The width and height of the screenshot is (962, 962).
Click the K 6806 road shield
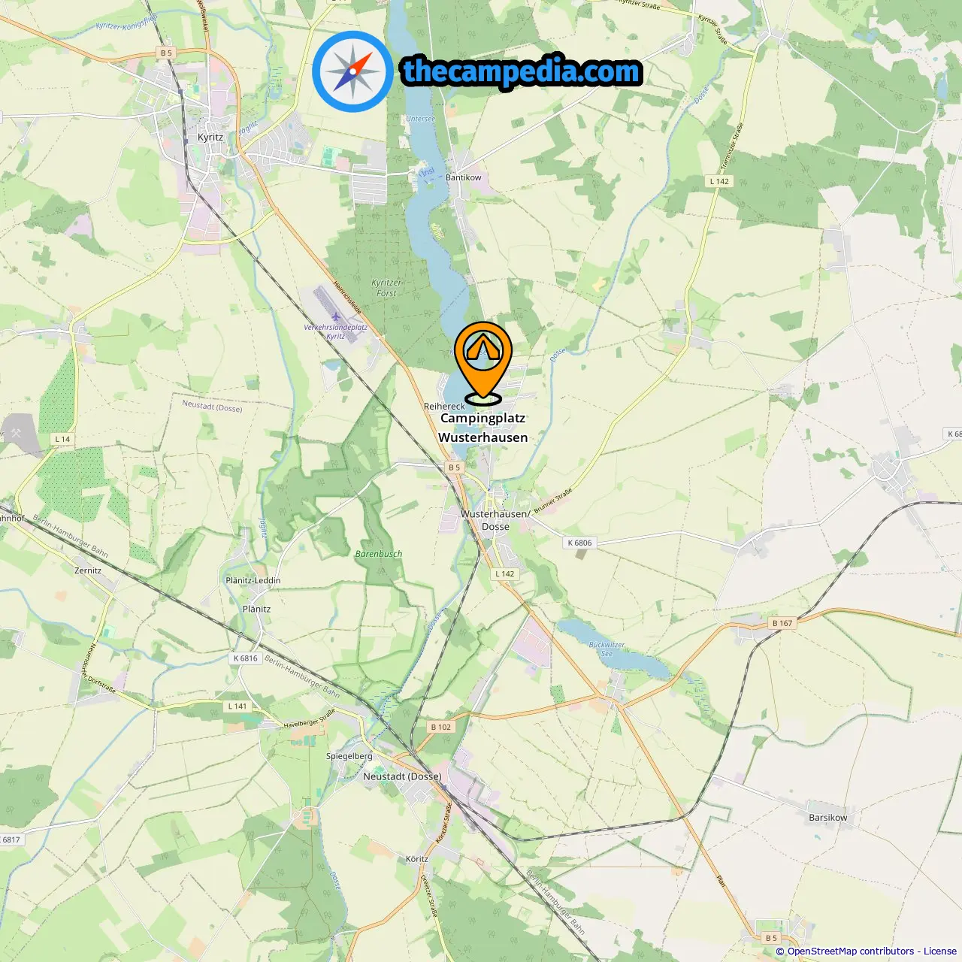pyautogui.click(x=579, y=543)
